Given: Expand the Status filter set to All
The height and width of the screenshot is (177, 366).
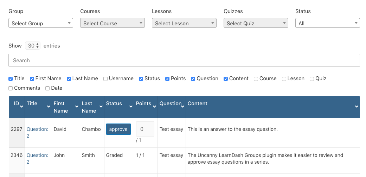Looking at the screenshot, I should click(x=327, y=23).
